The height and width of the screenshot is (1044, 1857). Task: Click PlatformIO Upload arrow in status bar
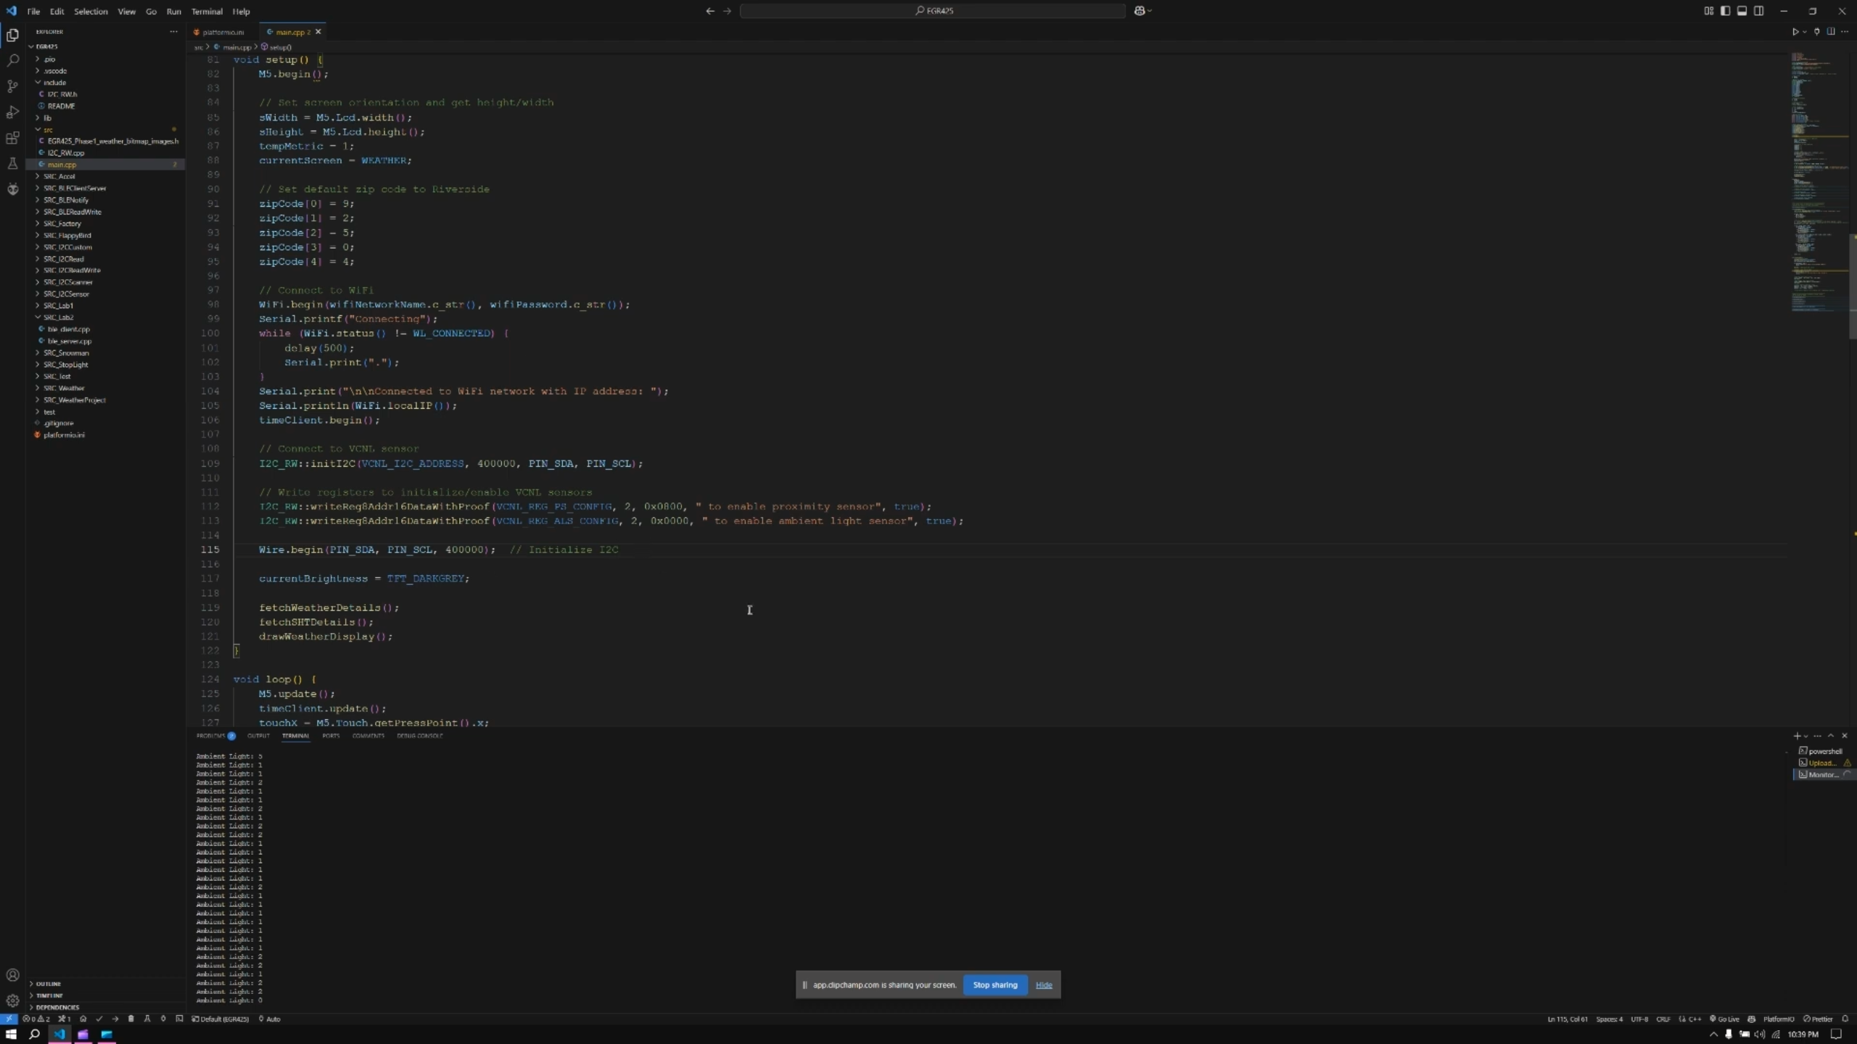coord(115,1019)
